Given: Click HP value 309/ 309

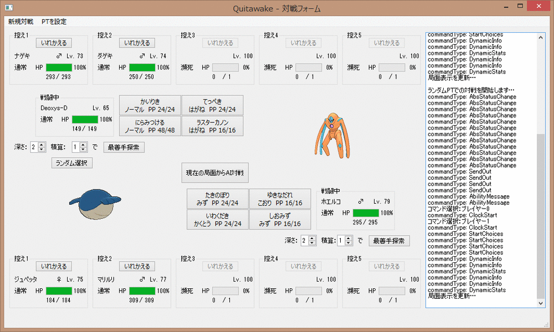Looking at the screenshot, I should point(141,300).
